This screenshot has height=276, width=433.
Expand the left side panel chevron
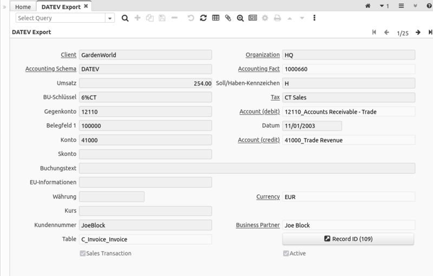click(x=4, y=6)
